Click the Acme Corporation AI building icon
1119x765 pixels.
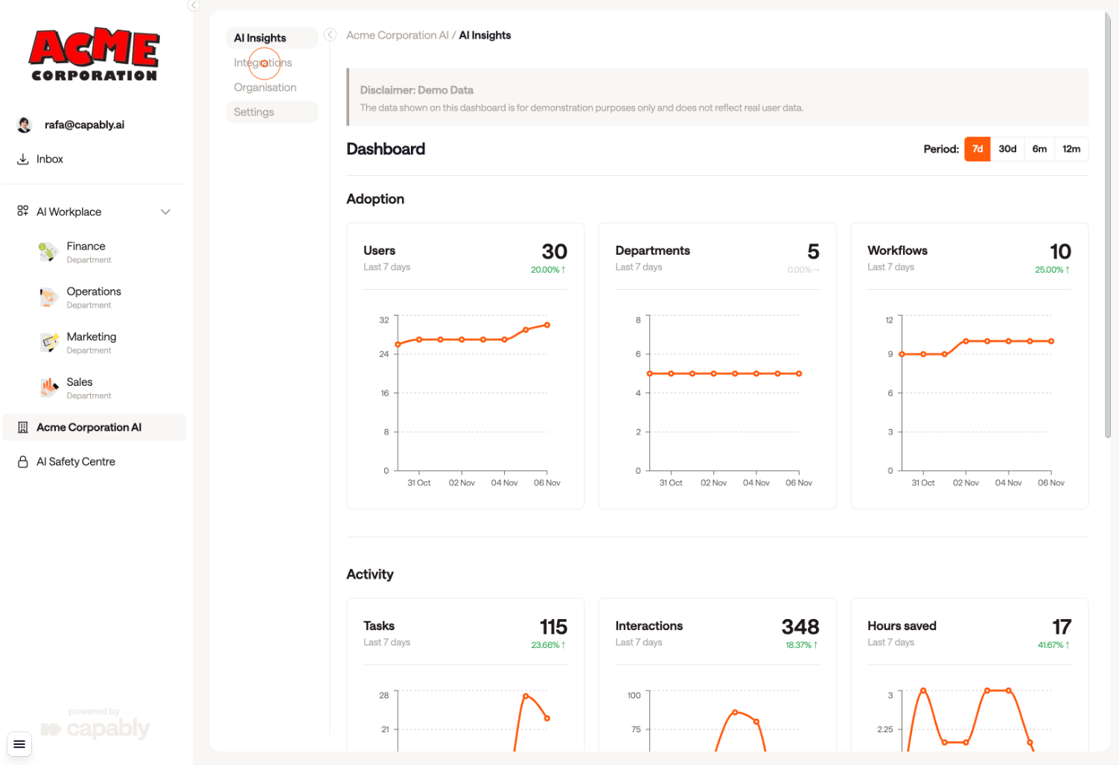tap(23, 428)
